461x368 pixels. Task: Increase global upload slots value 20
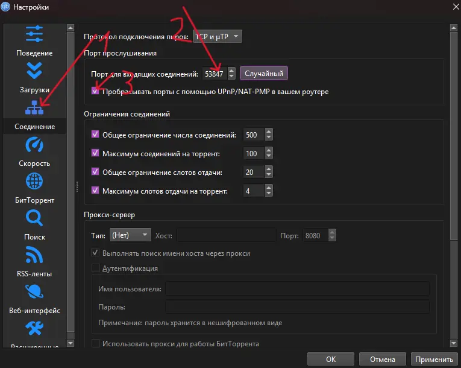pyautogui.click(x=269, y=169)
